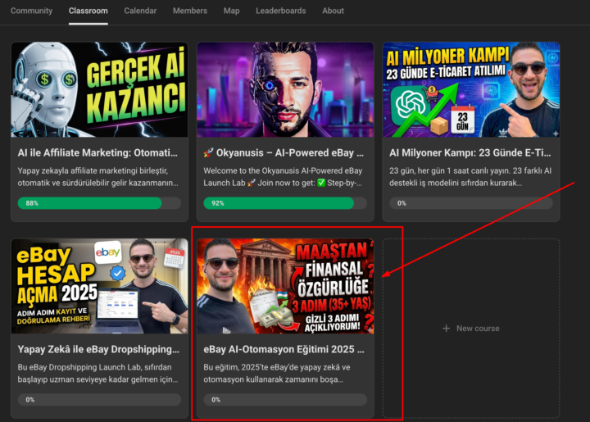Click AI Milyoner Kampı 0% progress bar
Image resolution: width=590 pixels, height=422 pixels.
point(471,203)
